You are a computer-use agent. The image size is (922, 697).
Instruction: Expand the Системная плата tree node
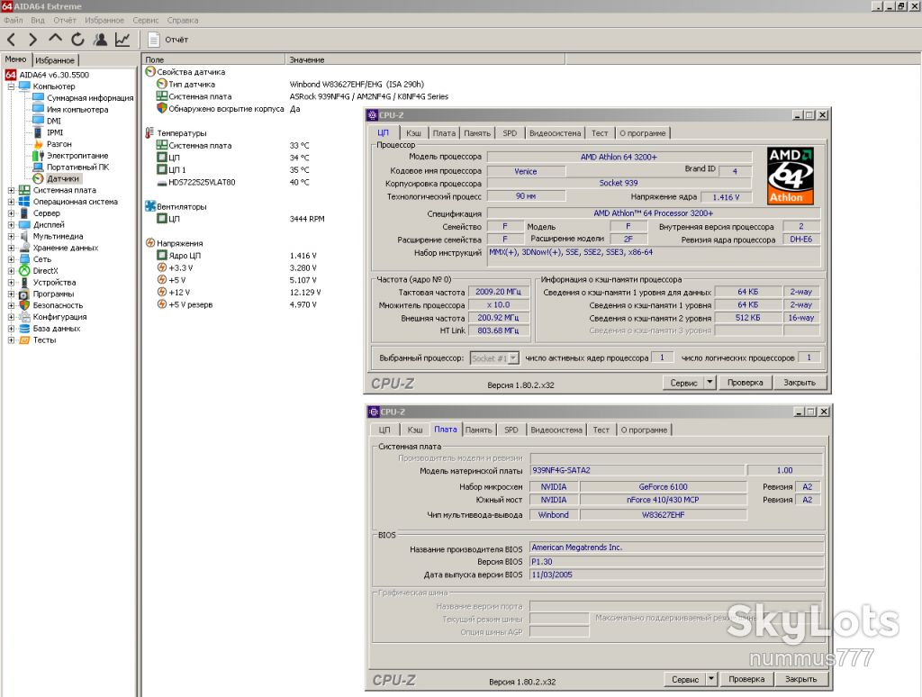[11, 190]
